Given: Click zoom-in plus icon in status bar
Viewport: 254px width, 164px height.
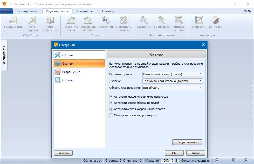Looking at the screenshot, I should (246, 160).
